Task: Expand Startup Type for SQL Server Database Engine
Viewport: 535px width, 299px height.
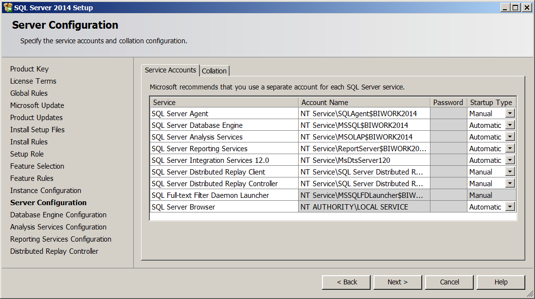Action: pyautogui.click(x=510, y=125)
